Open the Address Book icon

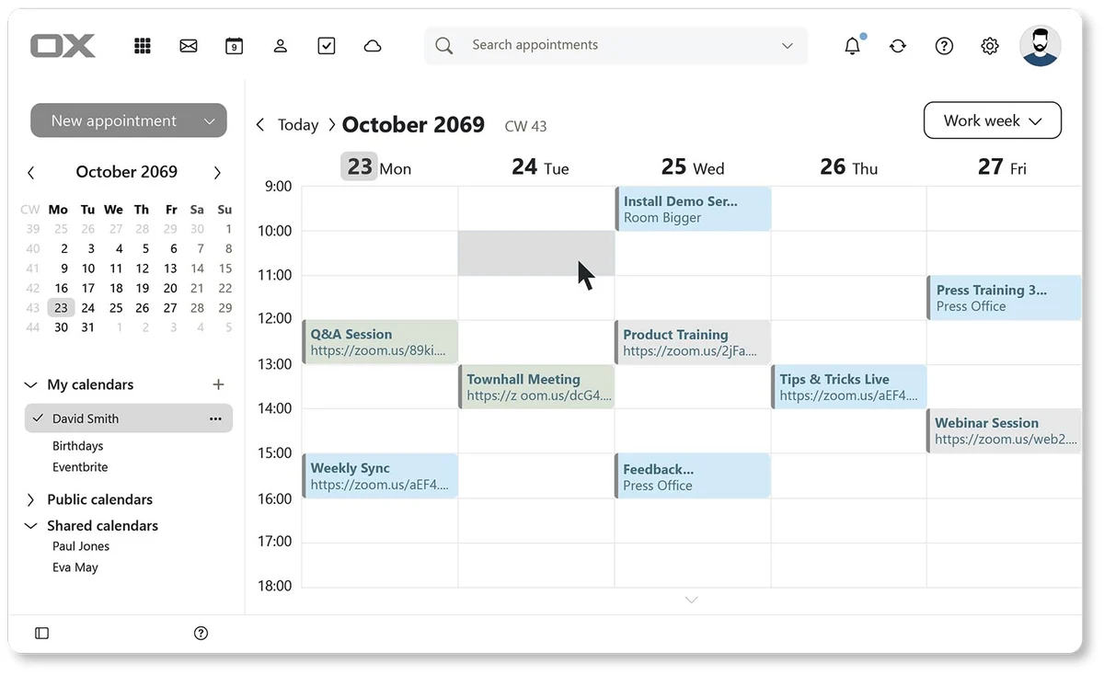coord(281,44)
